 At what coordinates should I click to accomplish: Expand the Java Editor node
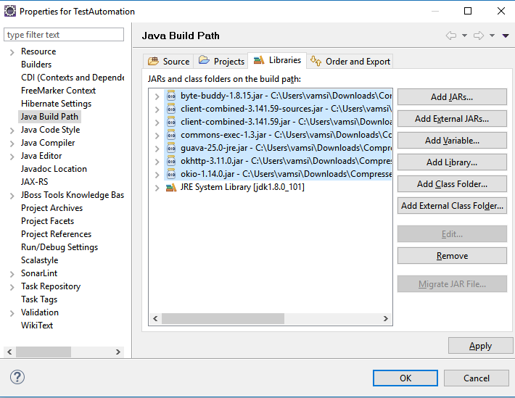[12, 157]
